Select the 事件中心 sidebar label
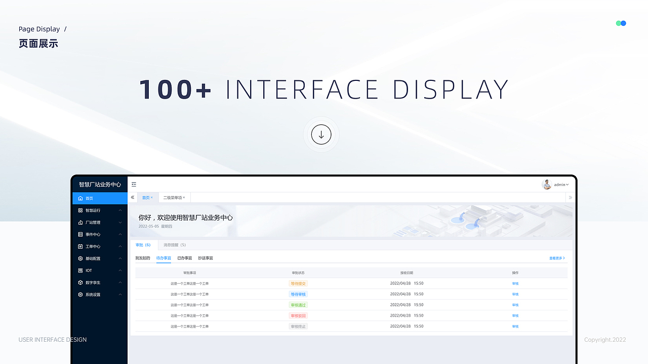648x364 pixels. point(93,235)
